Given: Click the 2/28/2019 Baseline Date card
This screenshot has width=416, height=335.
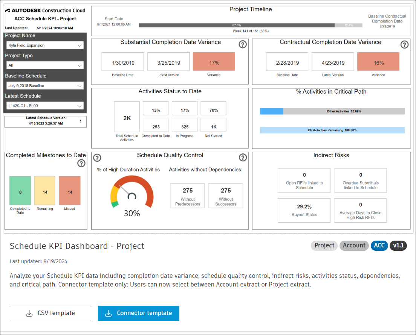Looking at the screenshot, I should click(287, 61).
